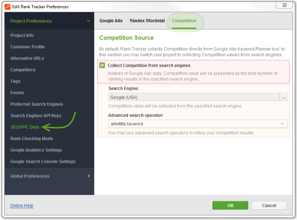Viewport: 297px width, 220px height.
Task: Open Google Analytics Settings
Action: click(x=36, y=150)
